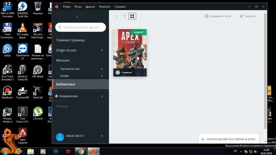Expand the Origin Access submenu arrow
Screen dimensions: 276x155
pos(102,50)
